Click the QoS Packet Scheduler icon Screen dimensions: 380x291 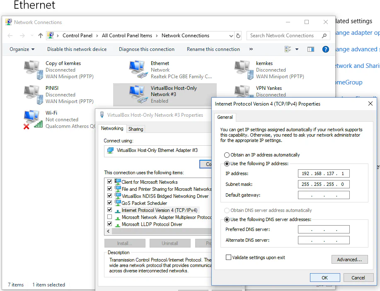(x=118, y=203)
